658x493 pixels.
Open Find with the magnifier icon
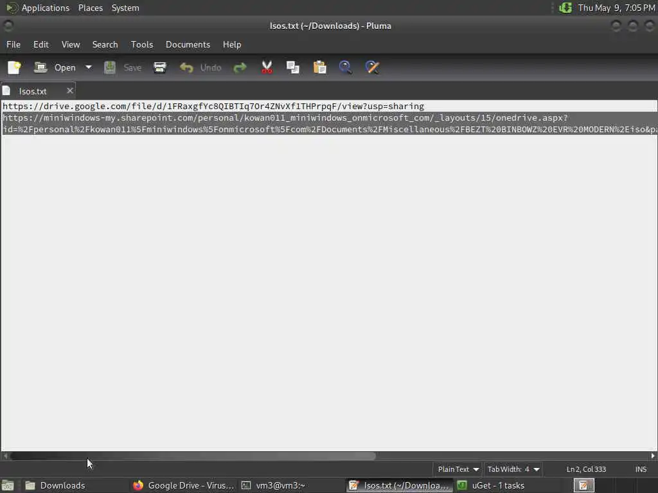[x=345, y=67]
